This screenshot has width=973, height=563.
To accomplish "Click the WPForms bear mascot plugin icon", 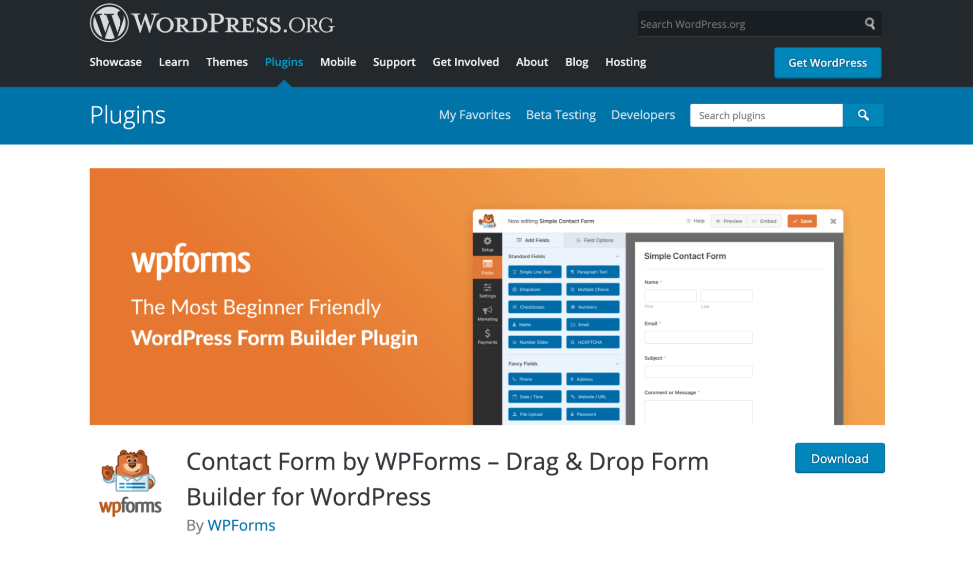I will point(130,483).
